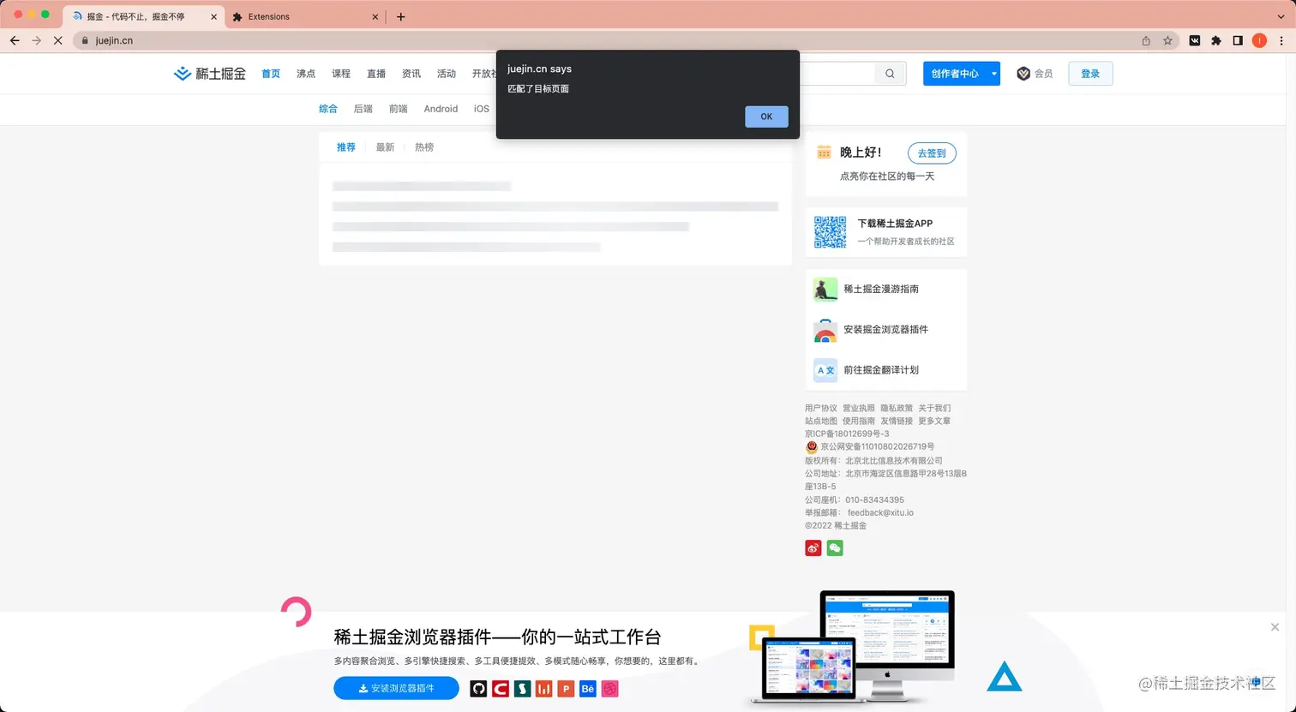Viewport: 1296px width, 712px height.
Task: Open the 更多文章 footer link
Action: [934, 422]
